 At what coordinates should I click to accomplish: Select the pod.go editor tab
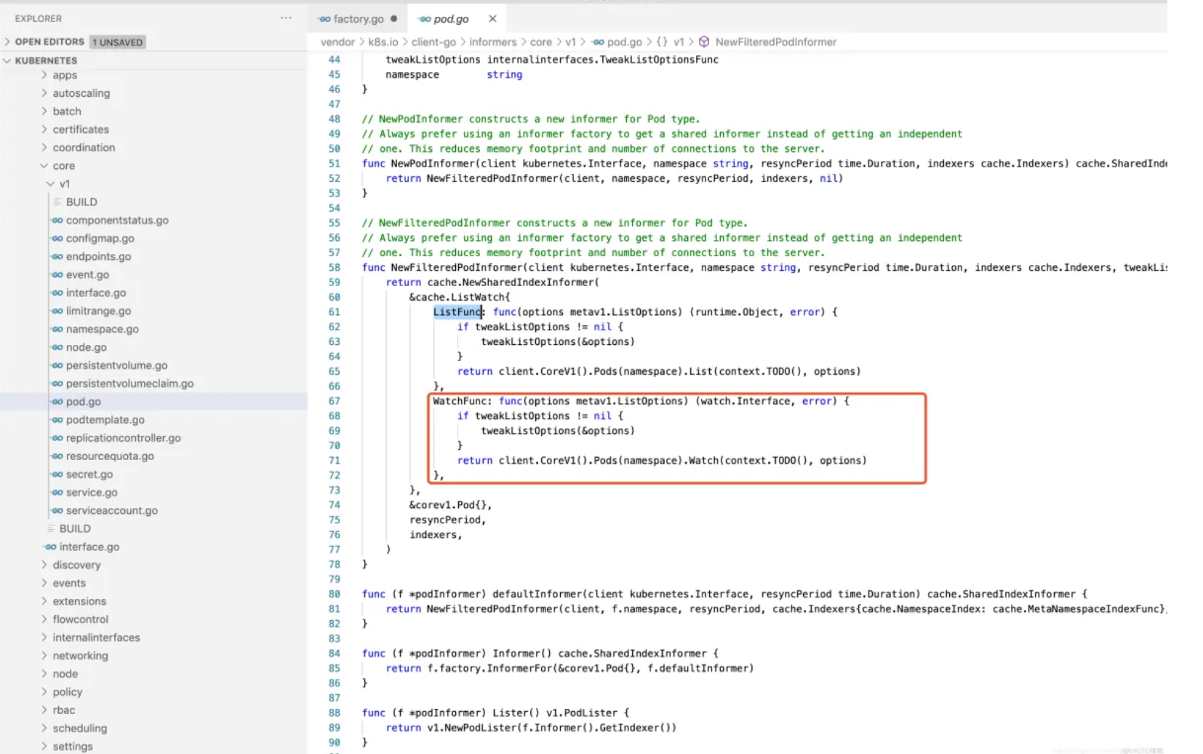(450, 19)
